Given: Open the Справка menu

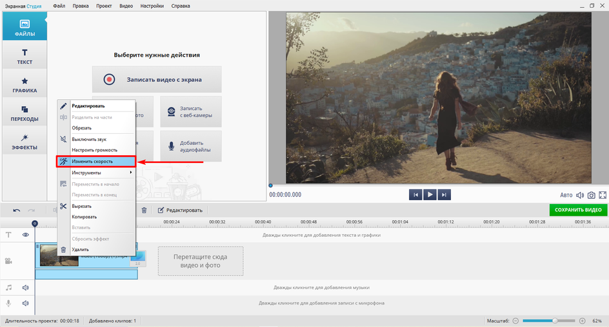Looking at the screenshot, I should [x=181, y=6].
